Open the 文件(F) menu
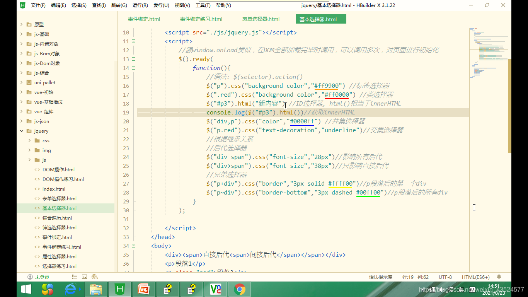528x297 pixels. 38,5
